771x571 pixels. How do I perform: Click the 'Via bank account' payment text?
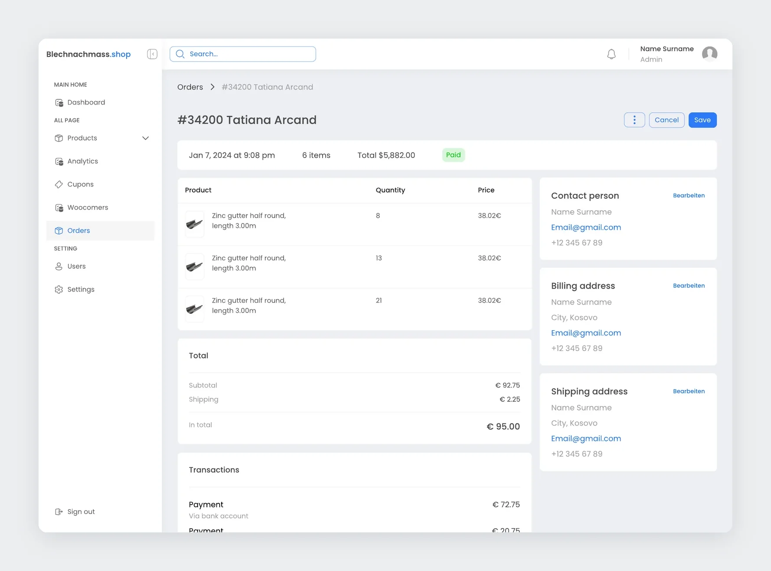(x=219, y=516)
